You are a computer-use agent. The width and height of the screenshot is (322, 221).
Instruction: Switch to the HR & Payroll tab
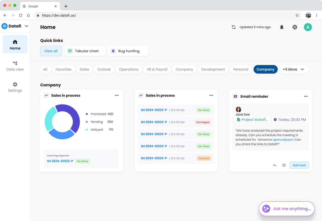157,69
